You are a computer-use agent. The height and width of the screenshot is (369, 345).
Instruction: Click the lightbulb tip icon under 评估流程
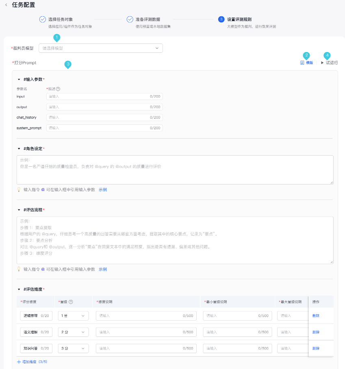(19, 269)
